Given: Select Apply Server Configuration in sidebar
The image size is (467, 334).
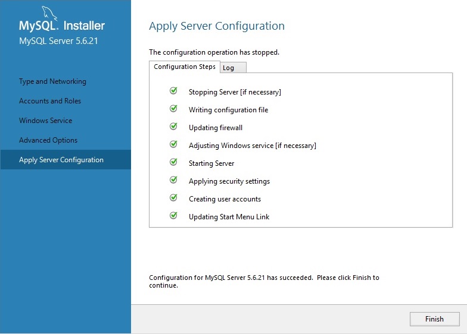Looking at the screenshot, I should (x=66, y=159).
